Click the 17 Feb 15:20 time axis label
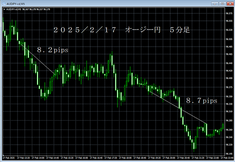 [67, 158]
